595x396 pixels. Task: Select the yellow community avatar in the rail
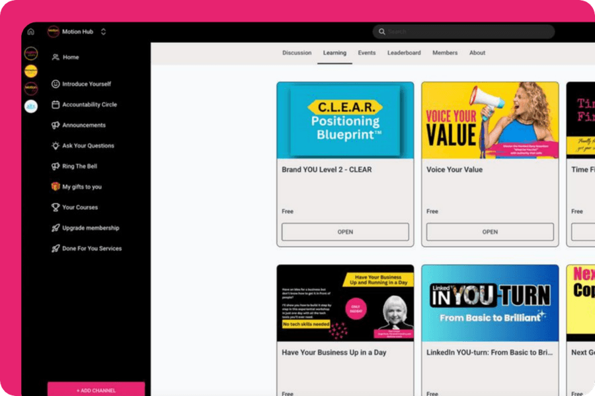pos(31,71)
